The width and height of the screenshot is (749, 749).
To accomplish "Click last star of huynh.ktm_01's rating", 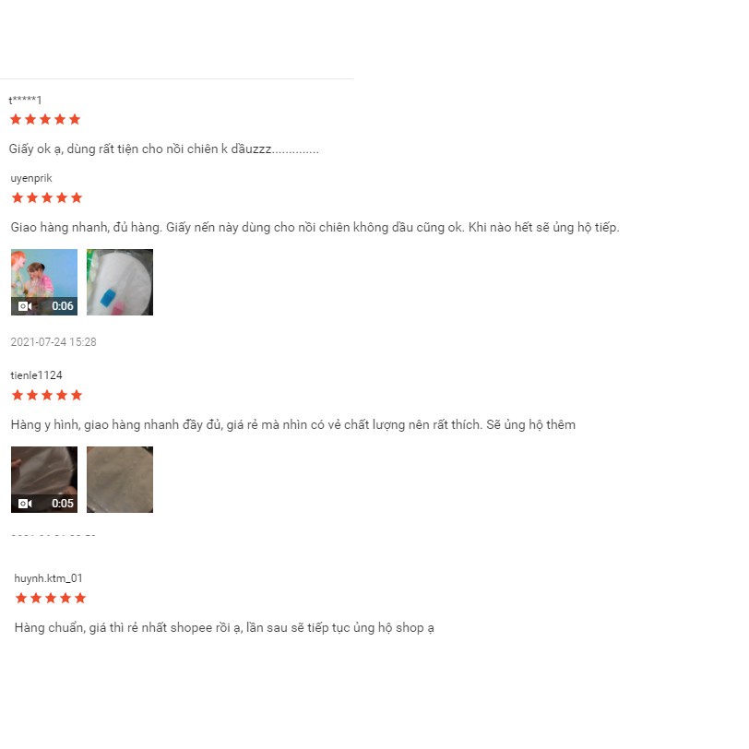I will pyautogui.click(x=80, y=598).
